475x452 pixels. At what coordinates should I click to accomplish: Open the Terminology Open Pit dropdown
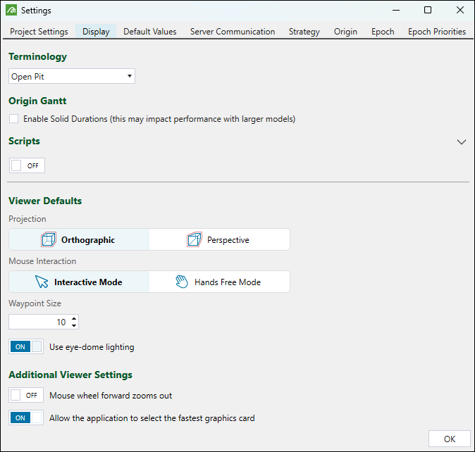[x=71, y=76]
